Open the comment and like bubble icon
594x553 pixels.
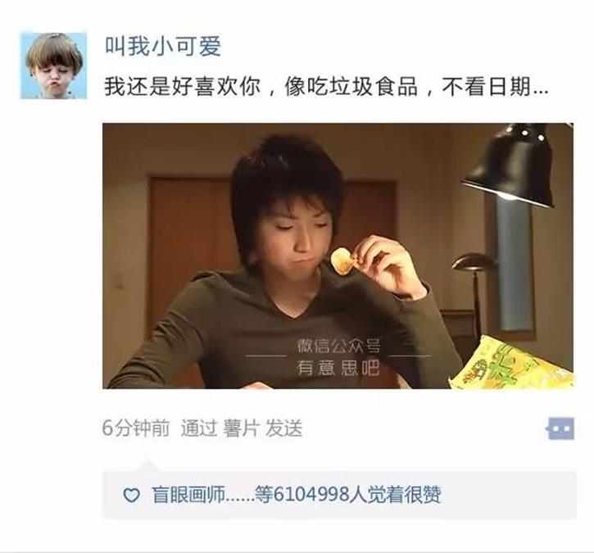(560, 428)
